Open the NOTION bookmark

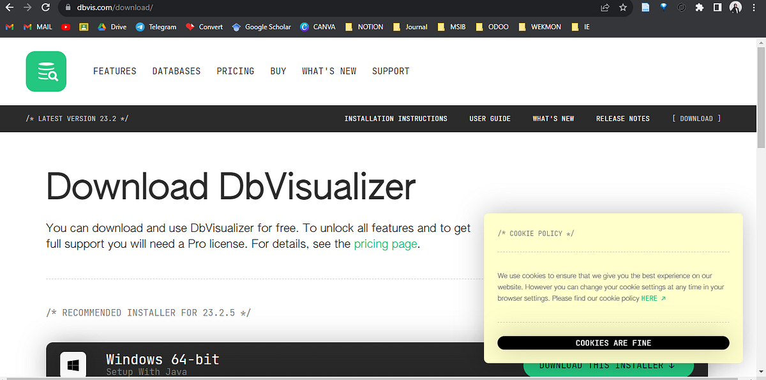(363, 27)
